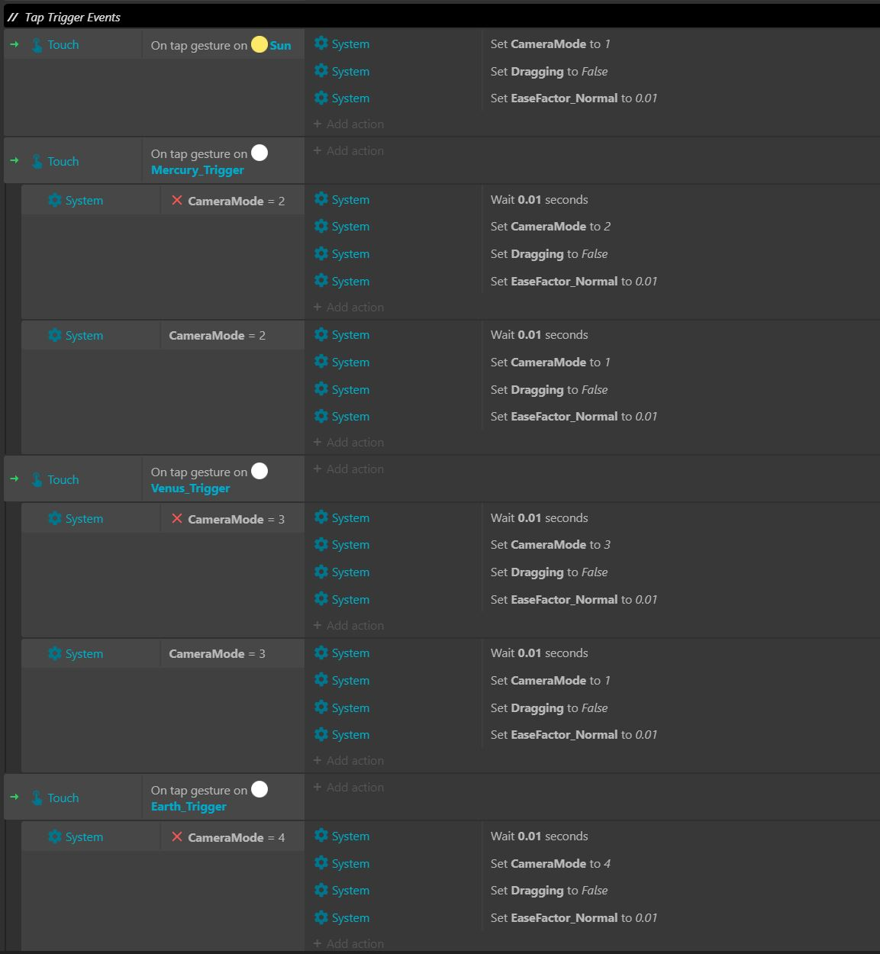The width and height of the screenshot is (880, 954).
Task: Click System gear icon in CameraMode = 3 condition
Action: click(55, 653)
